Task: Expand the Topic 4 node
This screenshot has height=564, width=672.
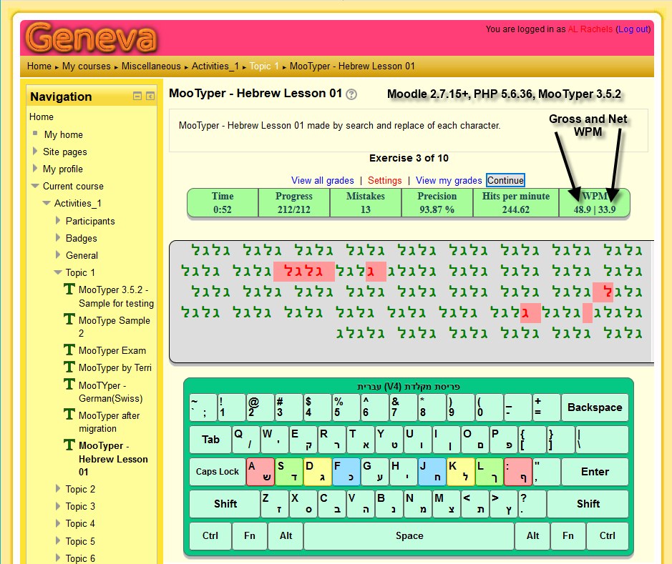Action: (58, 523)
